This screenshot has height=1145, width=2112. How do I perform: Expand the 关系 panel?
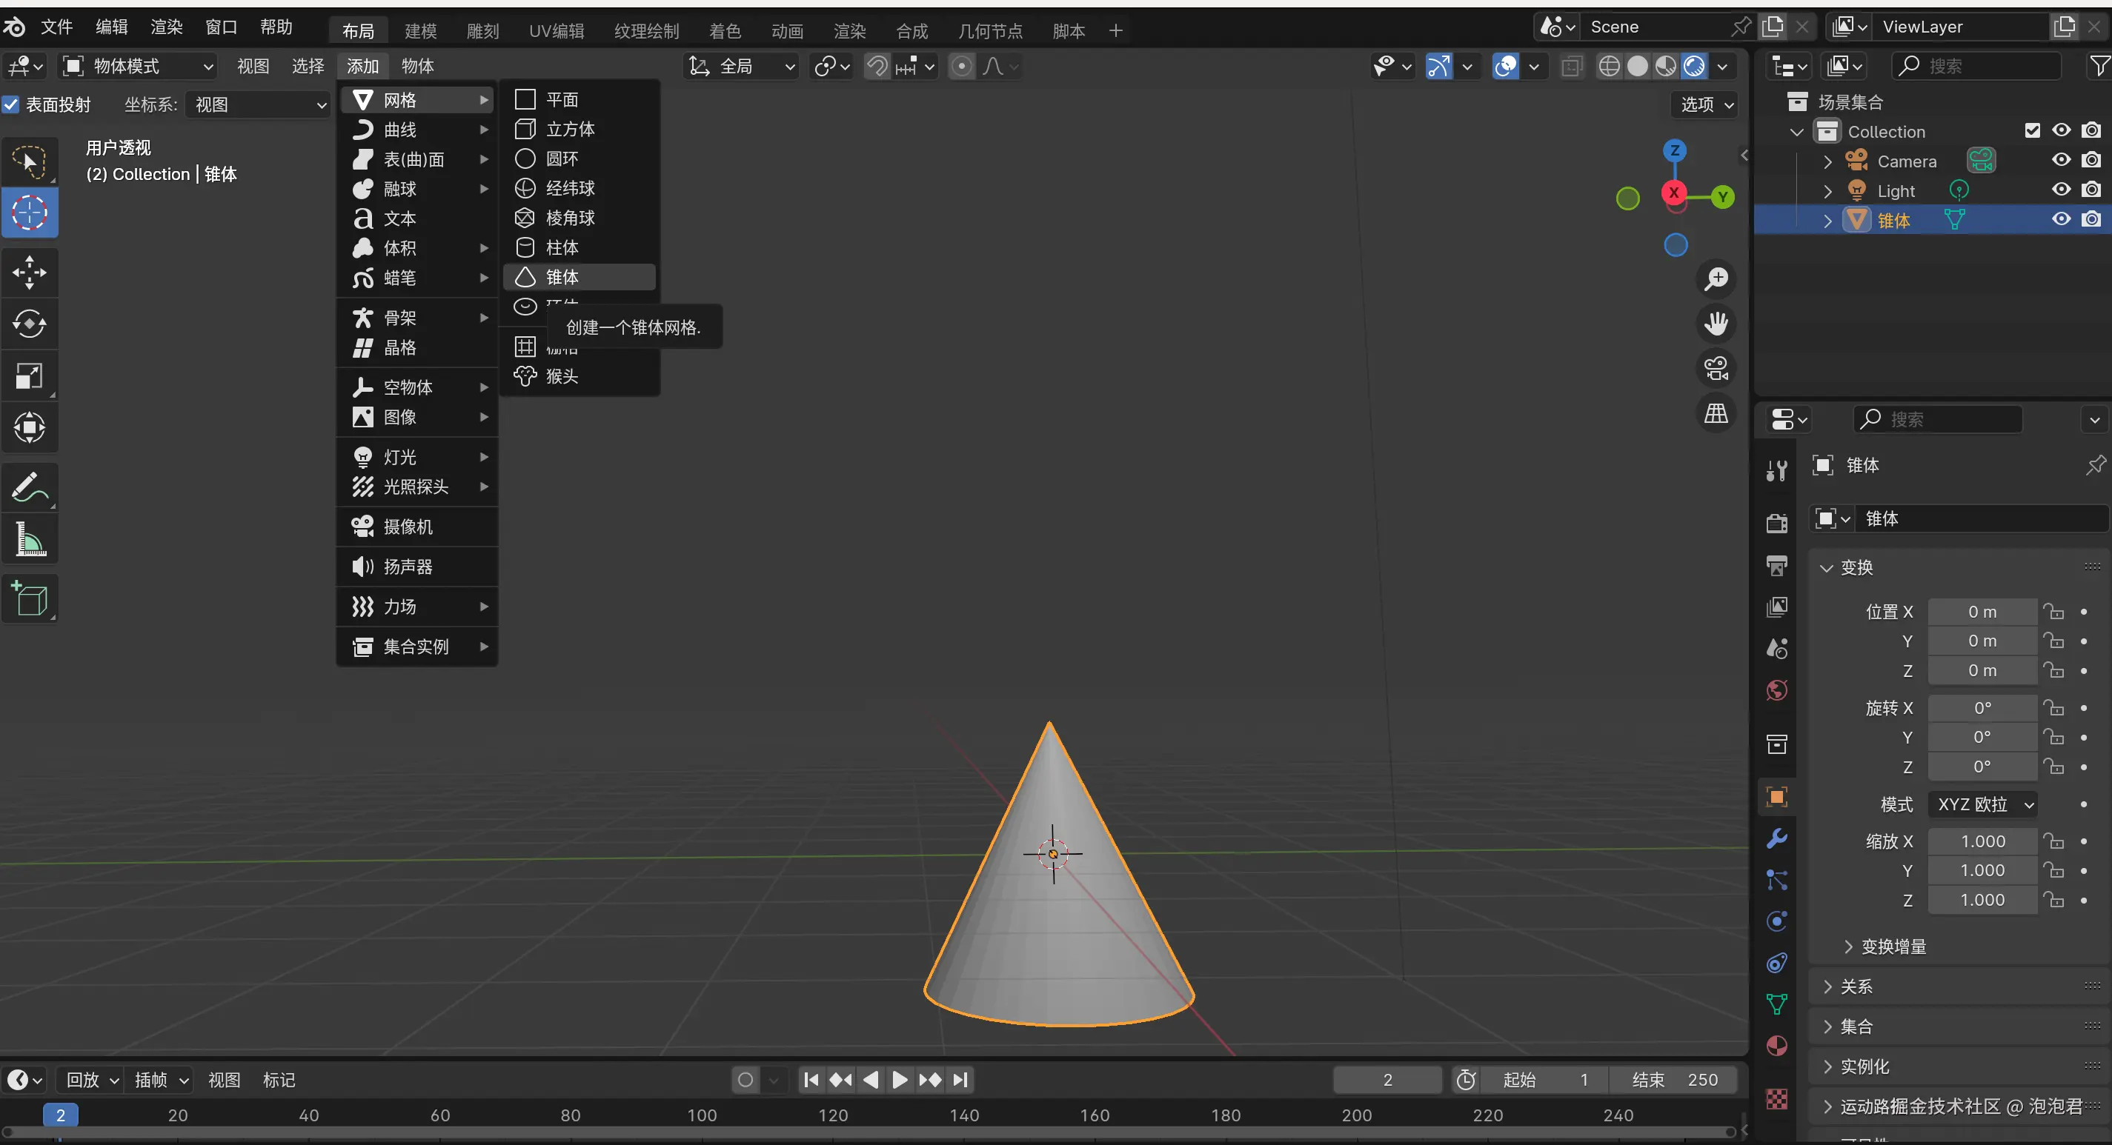(x=1856, y=986)
